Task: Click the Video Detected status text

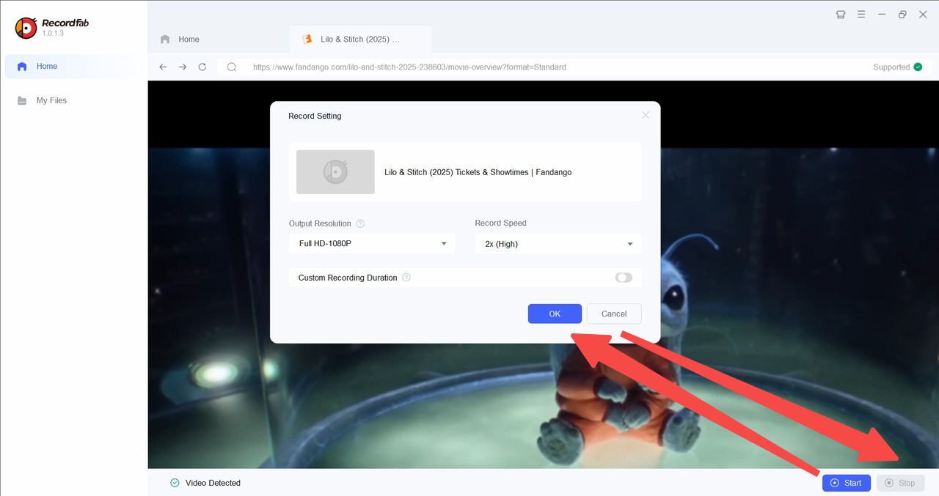Action: click(x=213, y=483)
